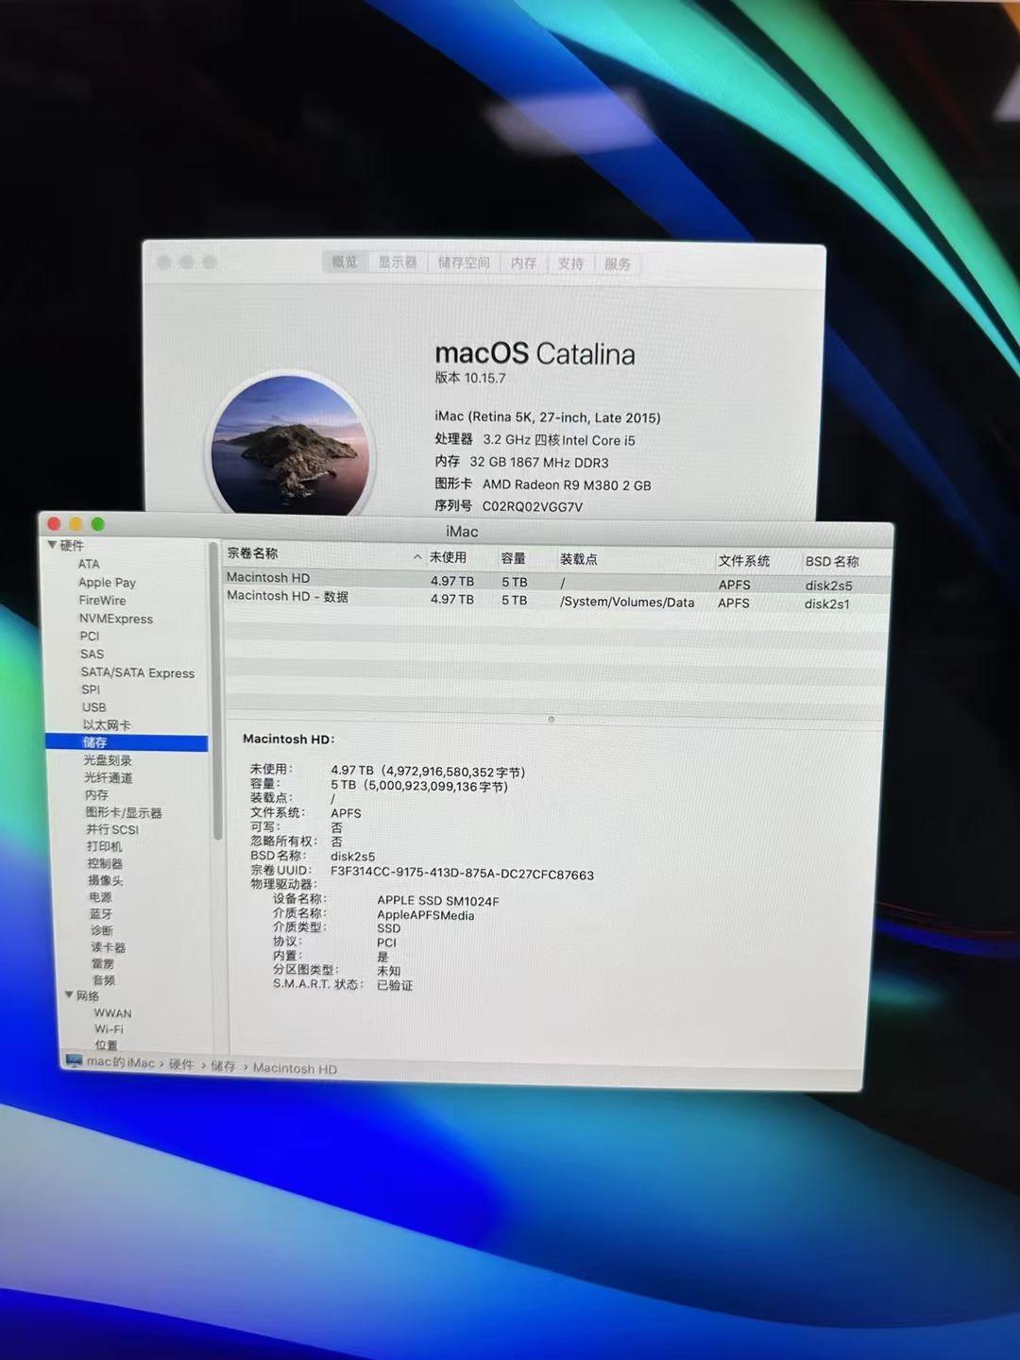Select 诊断 in the sidebar
The height and width of the screenshot is (1360, 1020).
coord(102,930)
